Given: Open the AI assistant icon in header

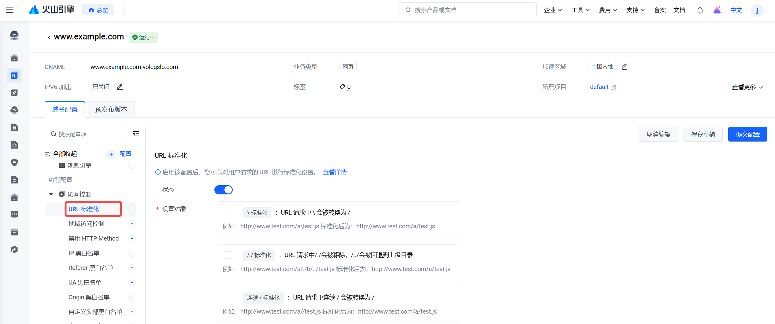Looking at the screenshot, I should click(717, 10).
